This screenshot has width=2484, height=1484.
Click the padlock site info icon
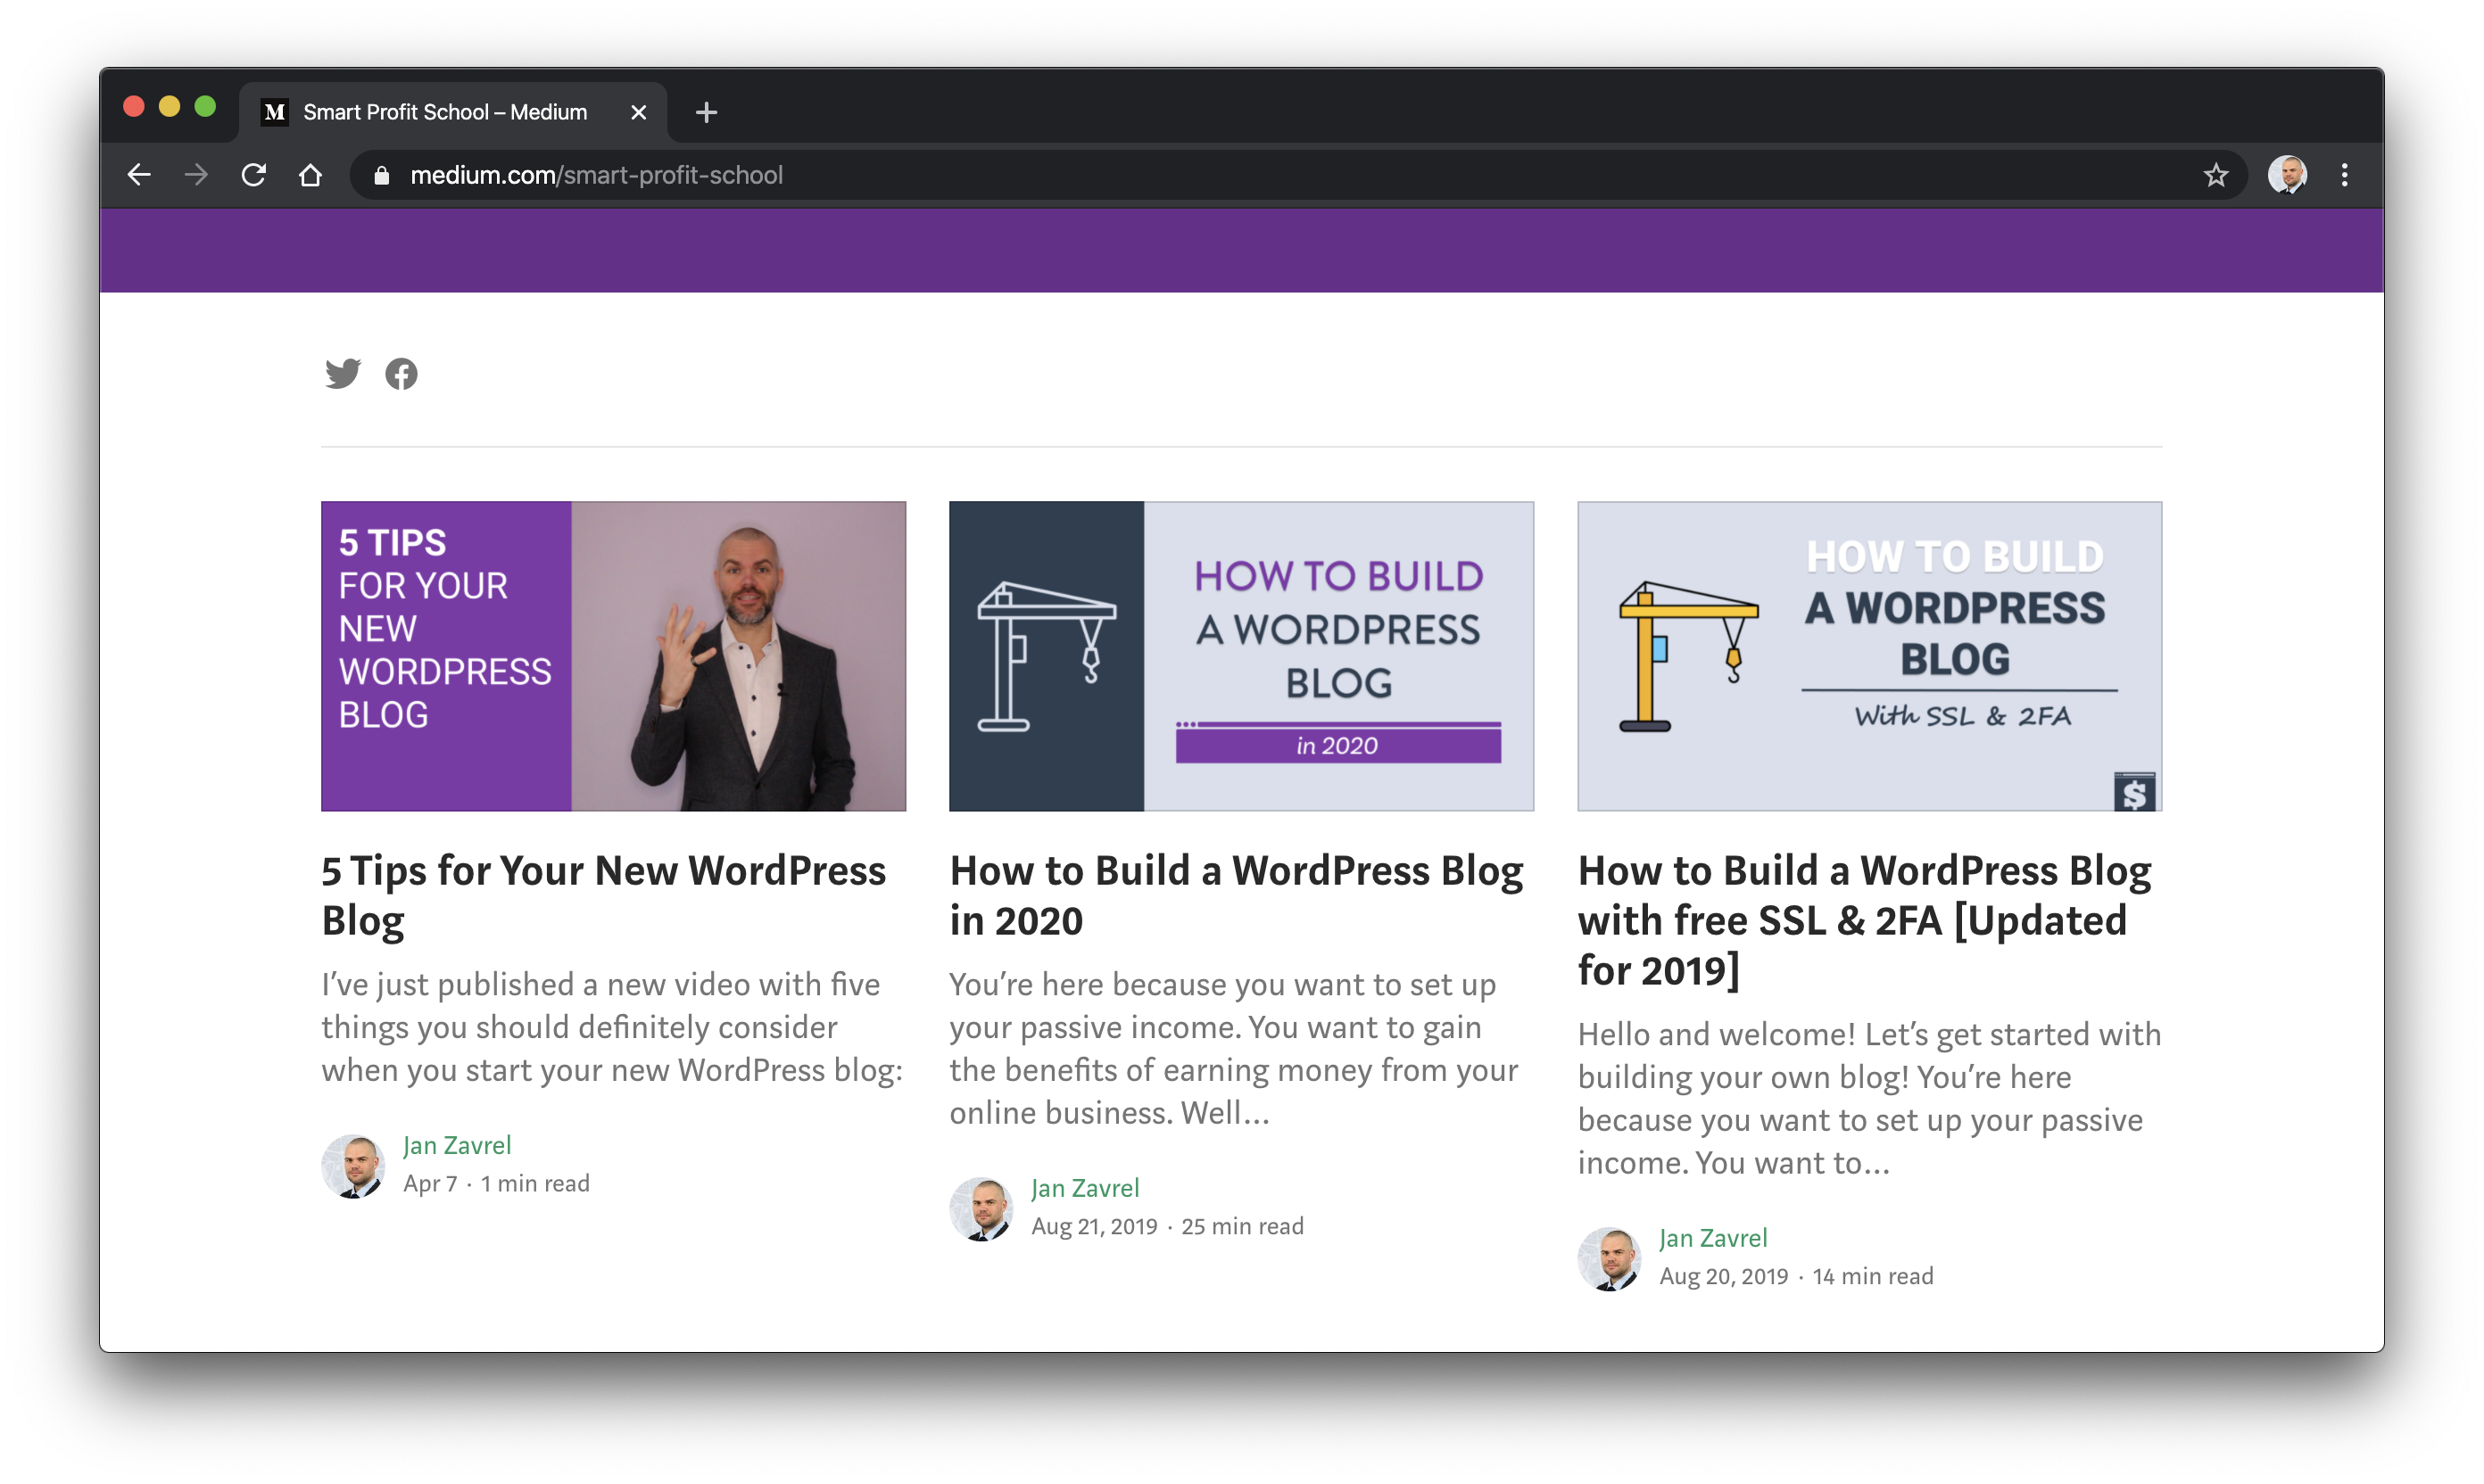click(x=381, y=175)
